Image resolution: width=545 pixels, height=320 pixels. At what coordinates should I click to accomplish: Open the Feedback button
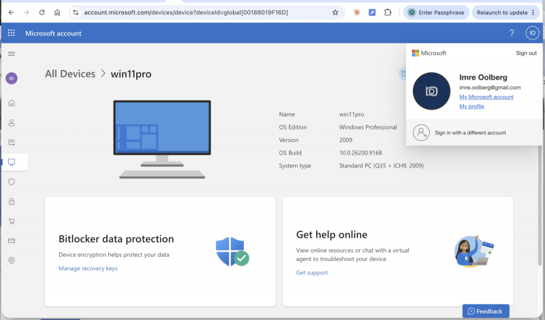coord(486,311)
